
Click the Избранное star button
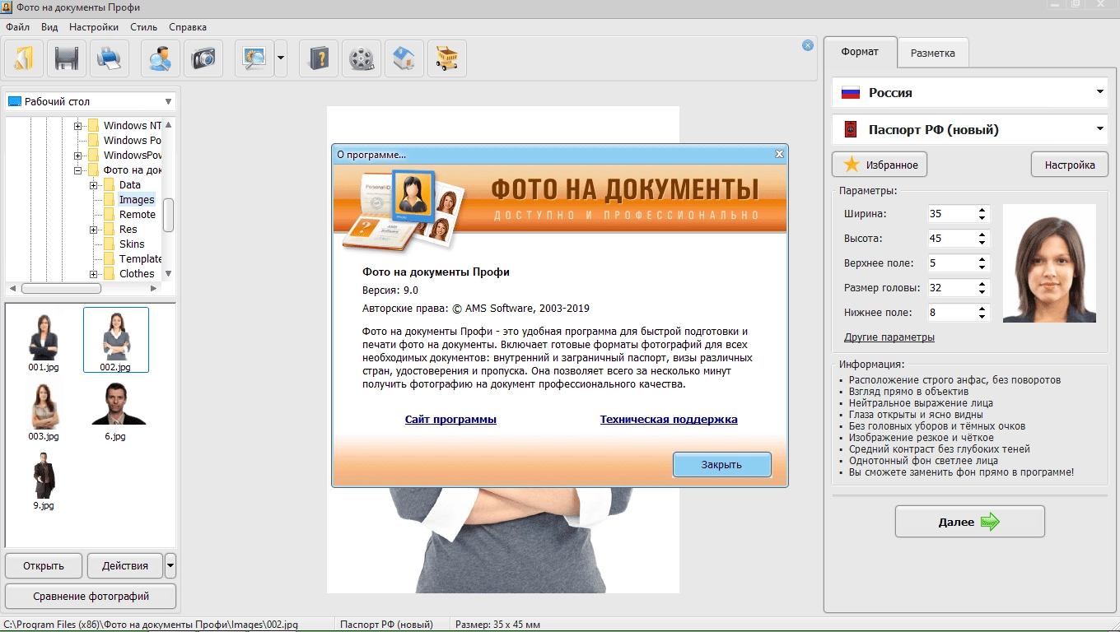pyautogui.click(x=880, y=165)
